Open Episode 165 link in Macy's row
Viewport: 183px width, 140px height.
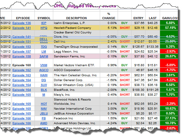pyautogui.click(x=21, y=95)
